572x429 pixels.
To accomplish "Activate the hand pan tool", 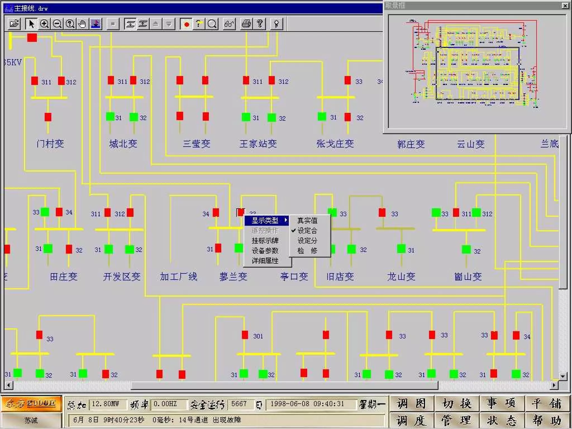I will 82,24.
